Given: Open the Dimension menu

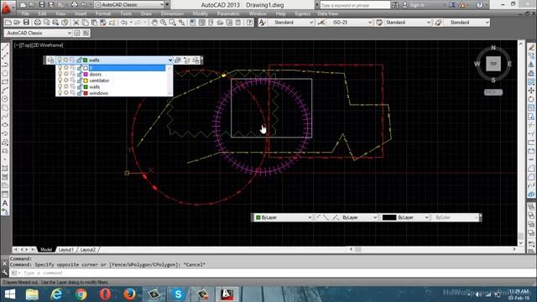Looking at the screenshot, I should click(172, 13).
